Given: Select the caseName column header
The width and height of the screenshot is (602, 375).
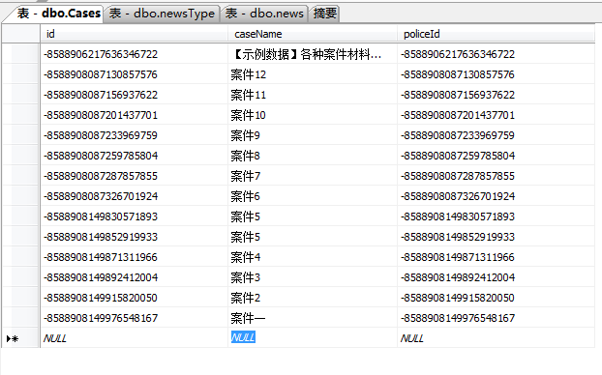Looking at the screenshot, I should [313, 34].
